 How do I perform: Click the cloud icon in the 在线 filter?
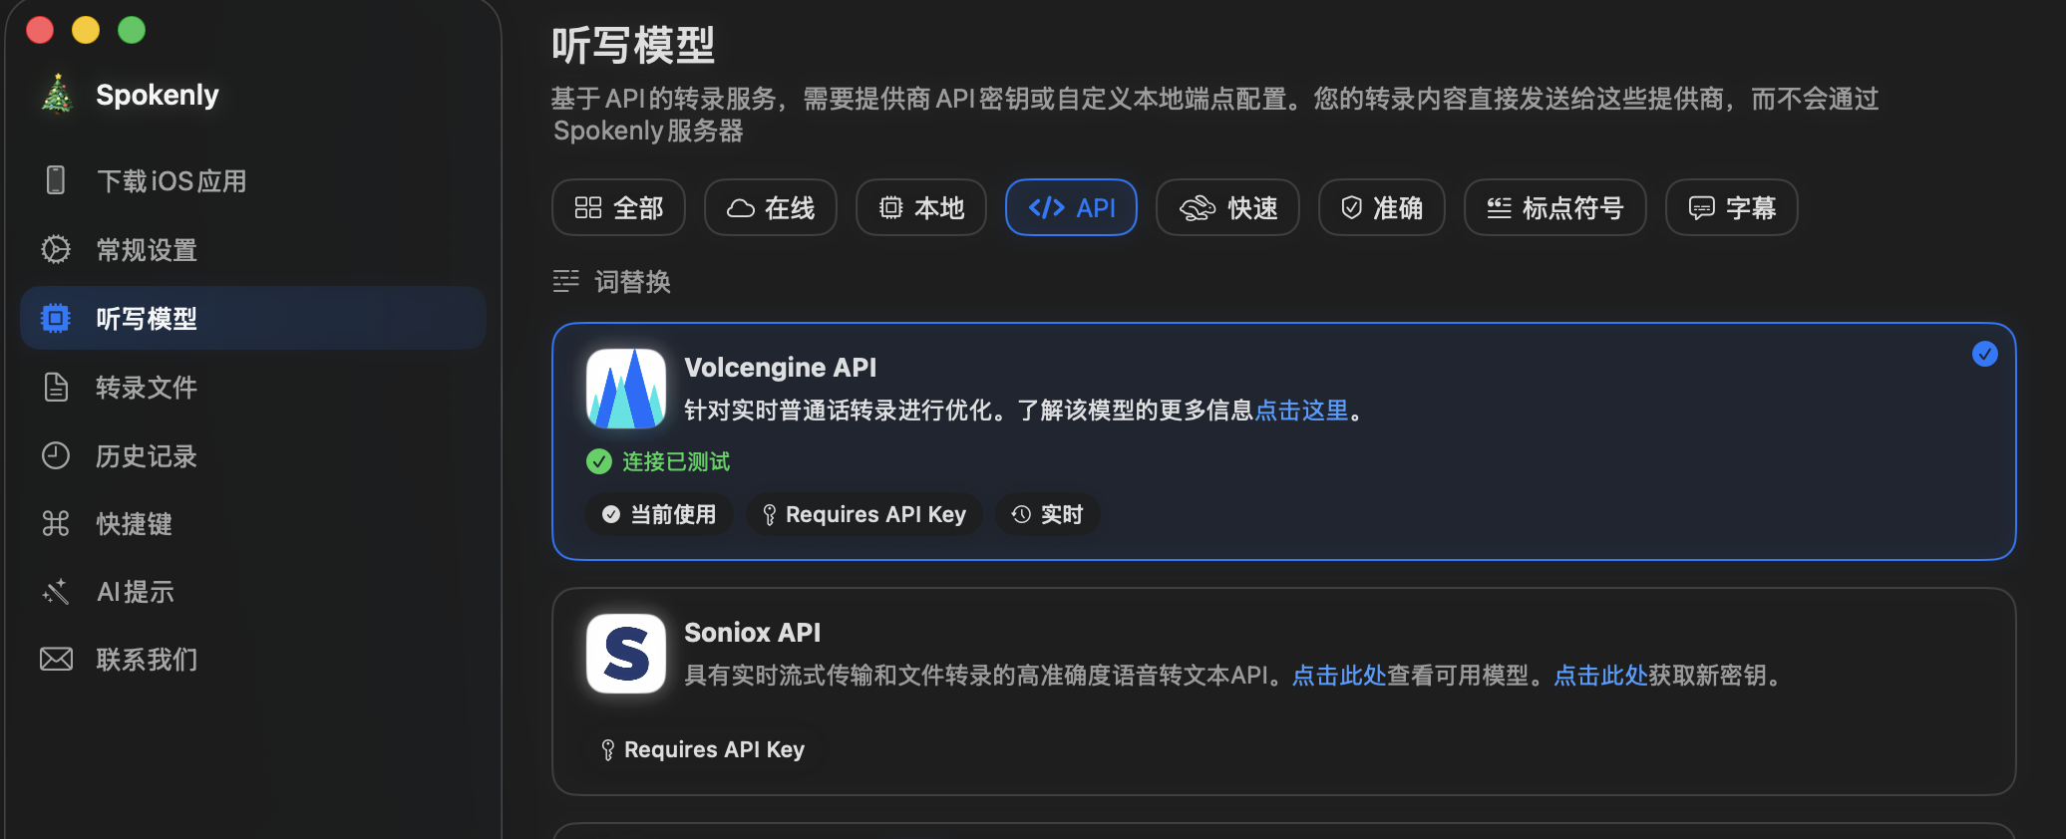tap(741, 207)
